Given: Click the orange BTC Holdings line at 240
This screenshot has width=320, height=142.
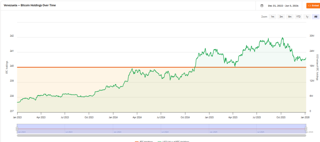Looking at the screenshot, I should (x=94, y=67).
